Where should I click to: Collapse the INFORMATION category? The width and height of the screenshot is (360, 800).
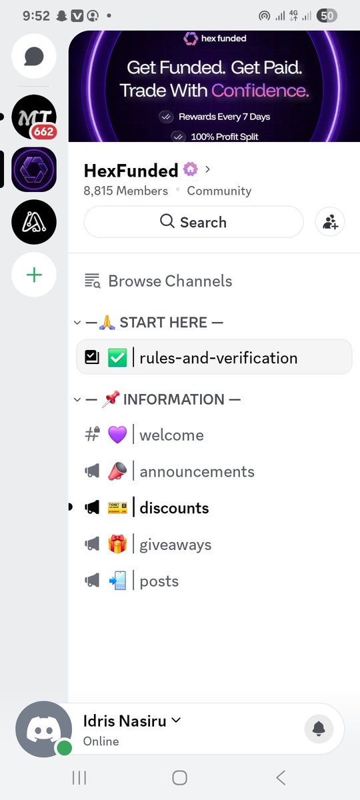coord(157,400)
